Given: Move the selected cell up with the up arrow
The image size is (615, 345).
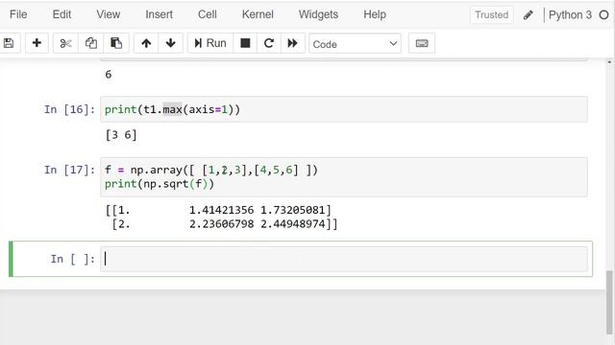Looking at the screenshot, I should coord(146,43).
